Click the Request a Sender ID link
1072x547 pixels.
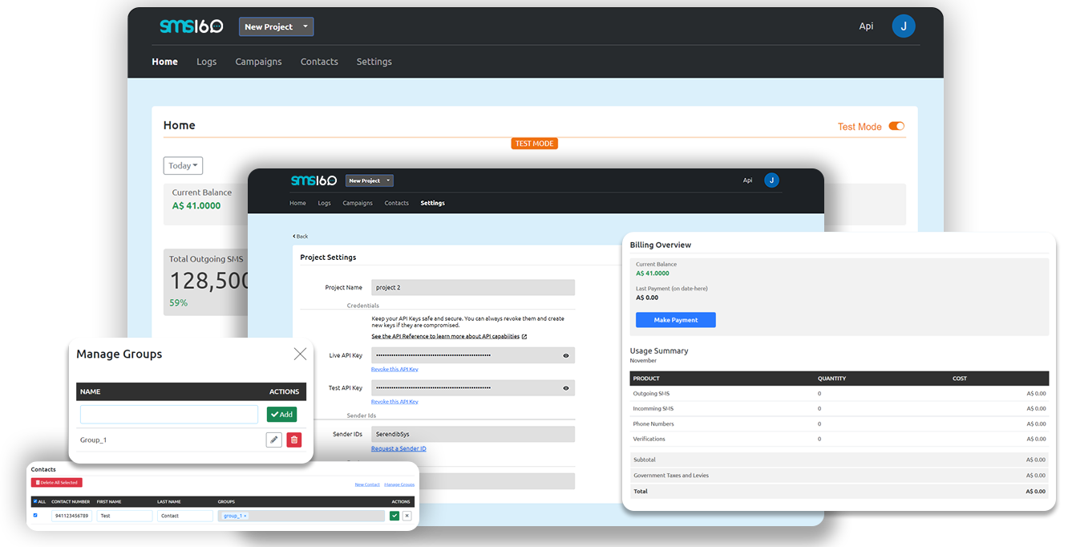398,449
